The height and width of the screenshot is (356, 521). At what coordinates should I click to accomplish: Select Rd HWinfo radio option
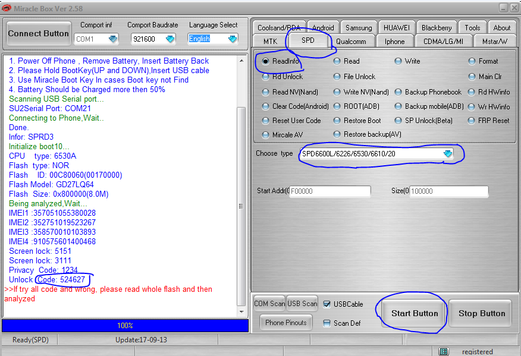pyautogui.click(x=472, y=92)
